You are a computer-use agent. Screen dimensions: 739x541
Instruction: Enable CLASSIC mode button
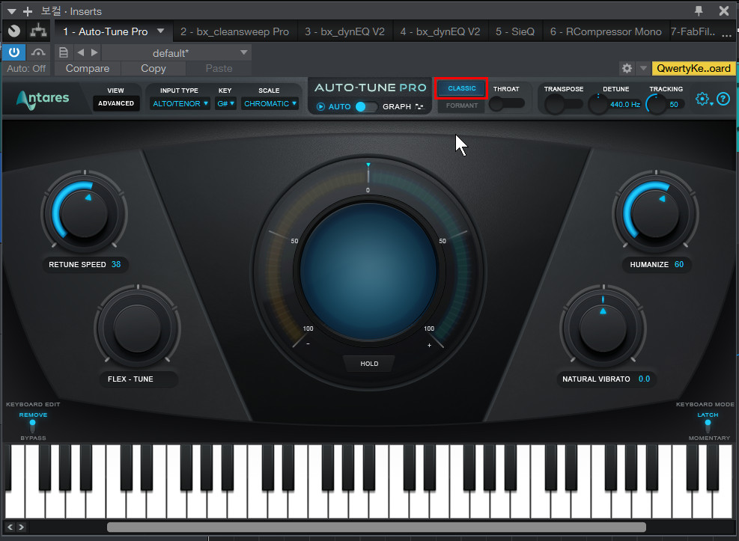point(461,88)
